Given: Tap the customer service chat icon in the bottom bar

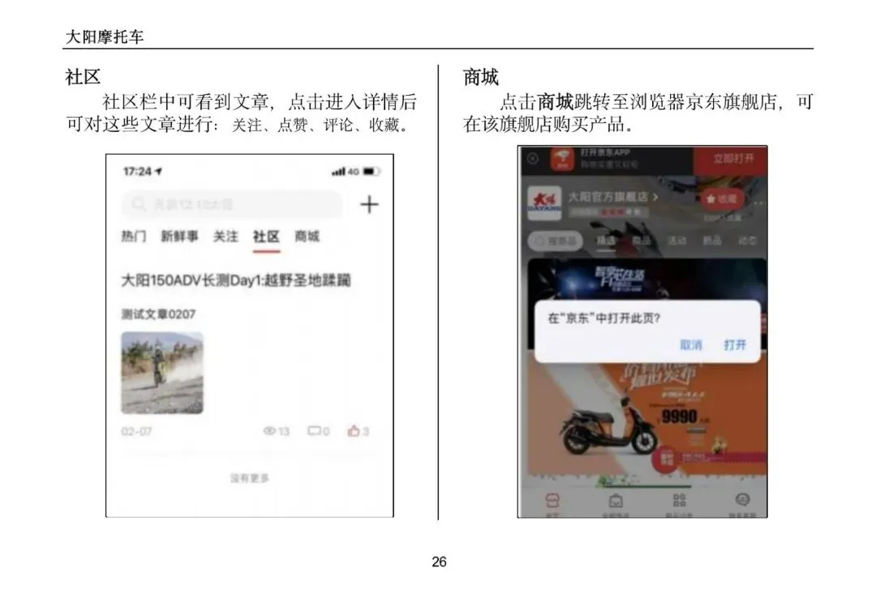Looking at the screenshot, I should pyautogui.click(x=742, y=500).
